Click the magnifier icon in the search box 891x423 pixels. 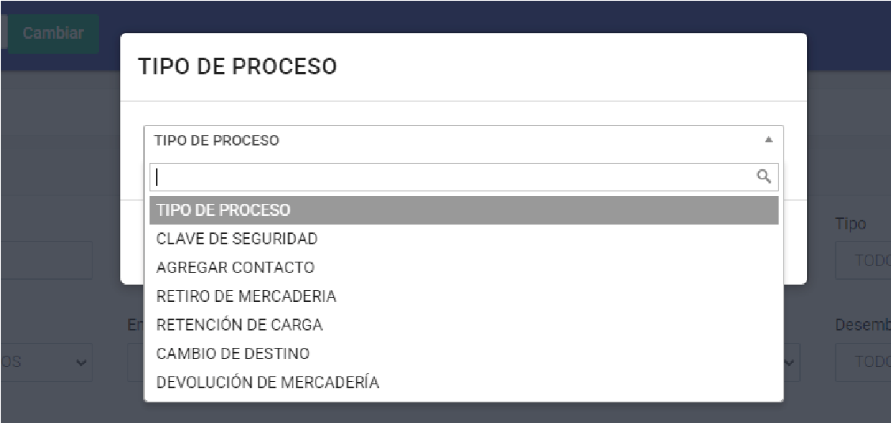pyautogui.click(x=764, y=176)
